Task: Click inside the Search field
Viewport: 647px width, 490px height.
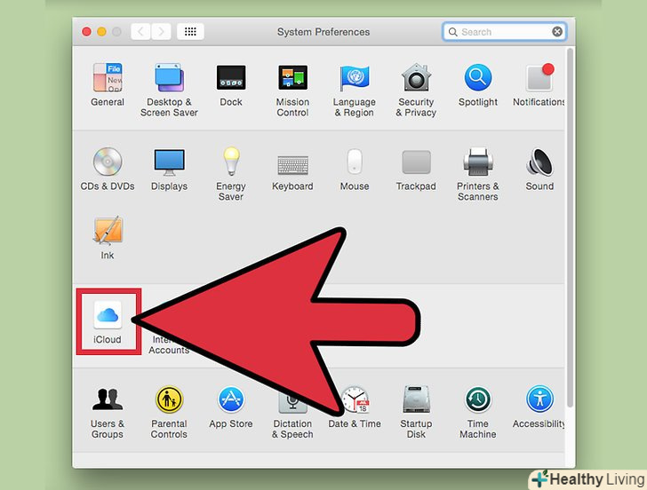Action: [x=504, y=32]
